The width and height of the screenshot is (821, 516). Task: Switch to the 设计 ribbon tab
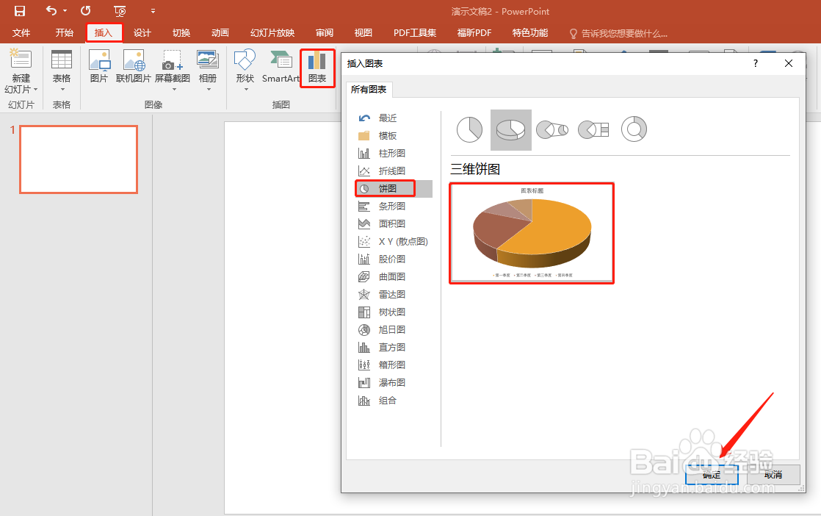[142, 32]
